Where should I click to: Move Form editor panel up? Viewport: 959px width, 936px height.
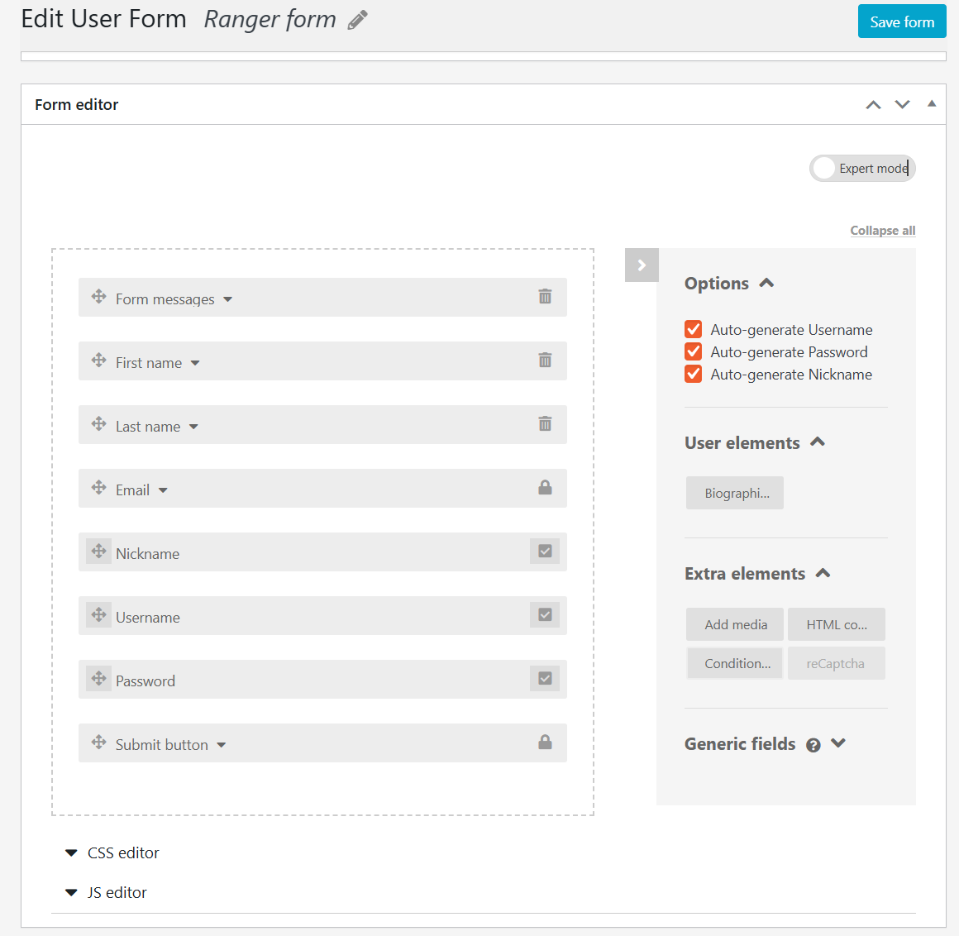(873, 105)
